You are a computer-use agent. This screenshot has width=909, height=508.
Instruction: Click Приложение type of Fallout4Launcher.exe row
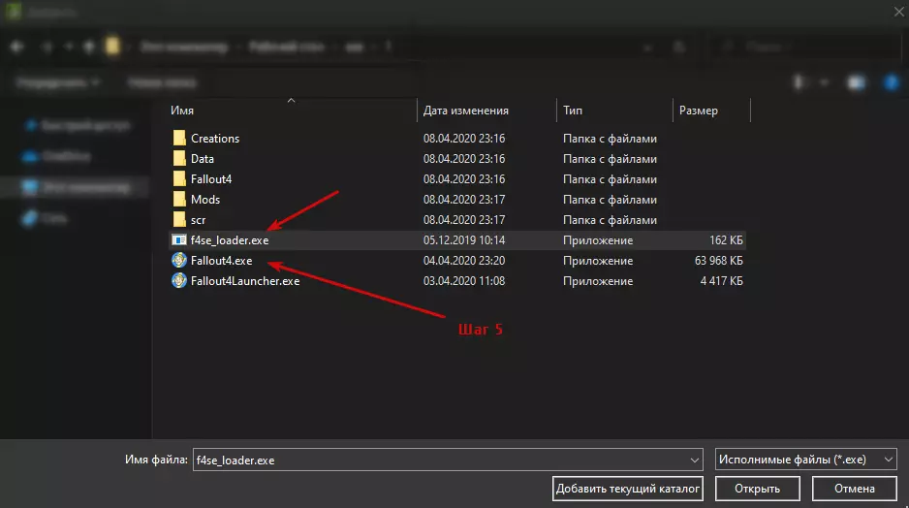tap(598, 281)
